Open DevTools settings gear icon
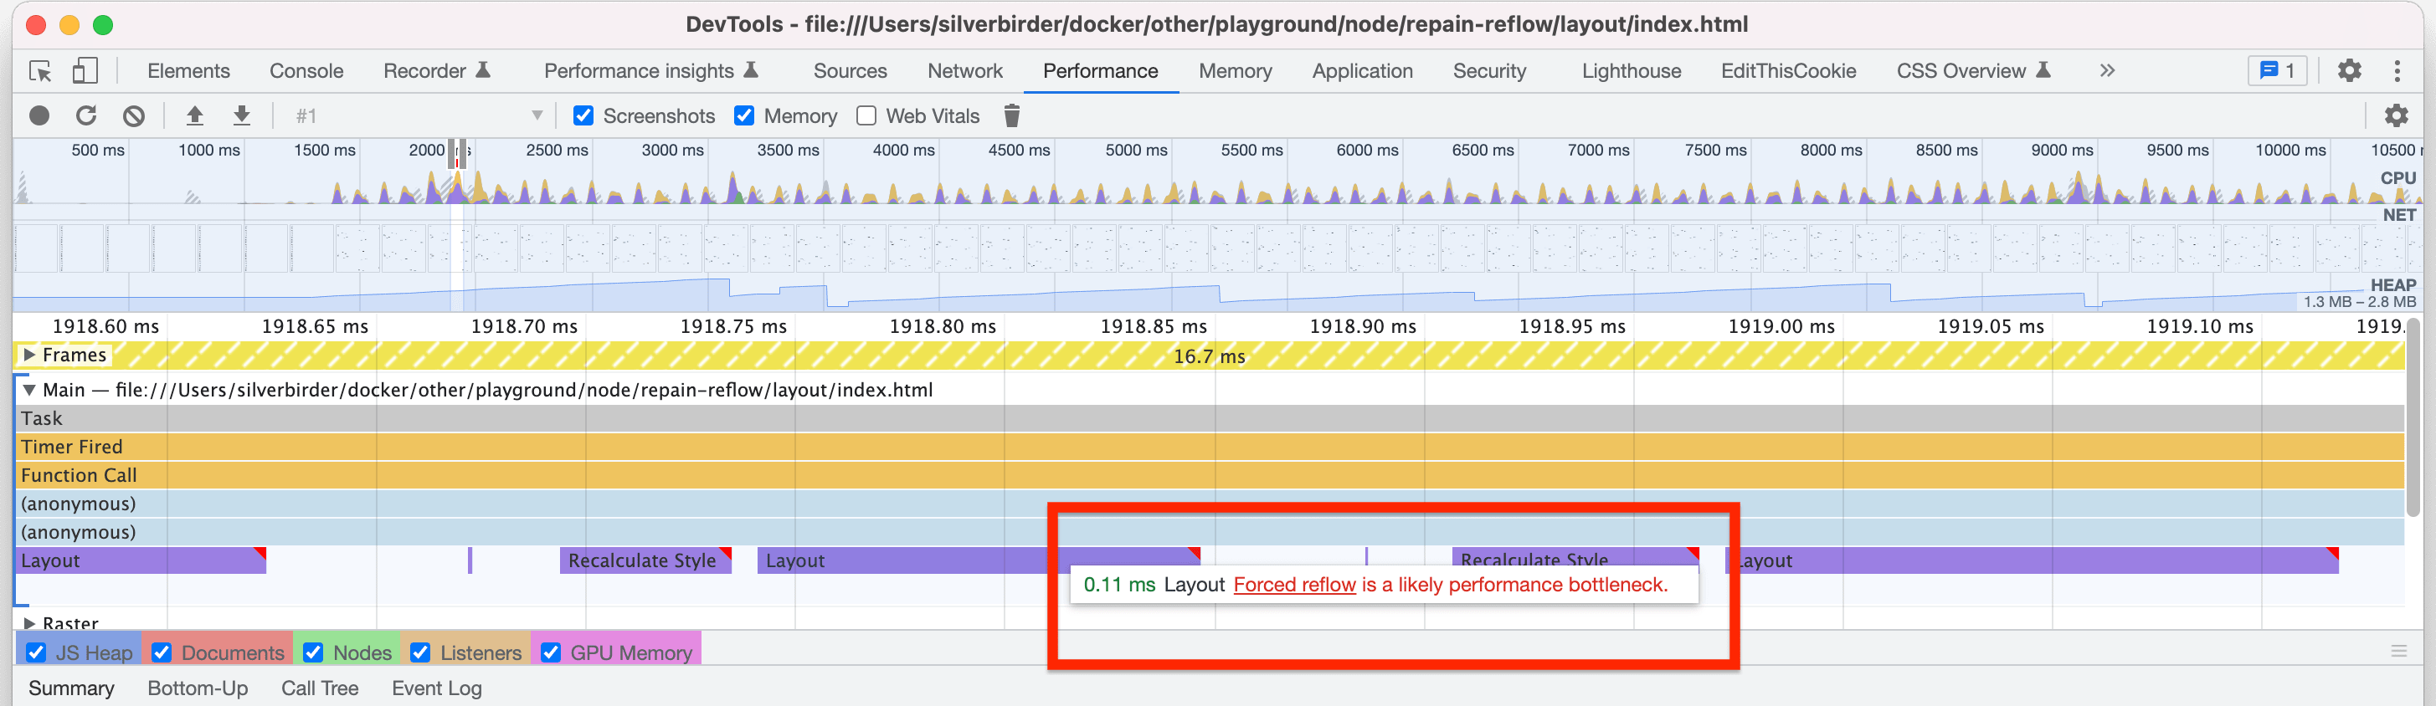 click(2350, 71)
